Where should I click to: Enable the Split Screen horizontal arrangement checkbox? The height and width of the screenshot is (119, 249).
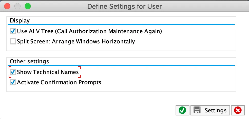(x=13, y=41)
